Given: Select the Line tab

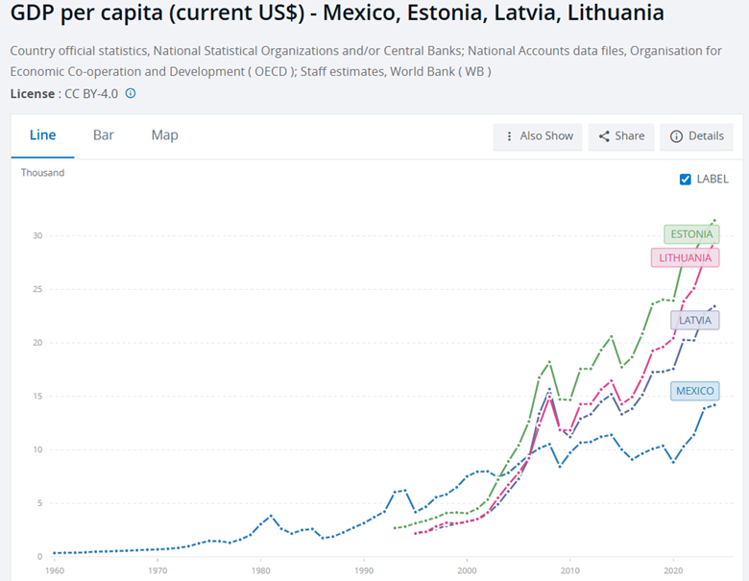Looking at the screenshot, I should 43,135.
